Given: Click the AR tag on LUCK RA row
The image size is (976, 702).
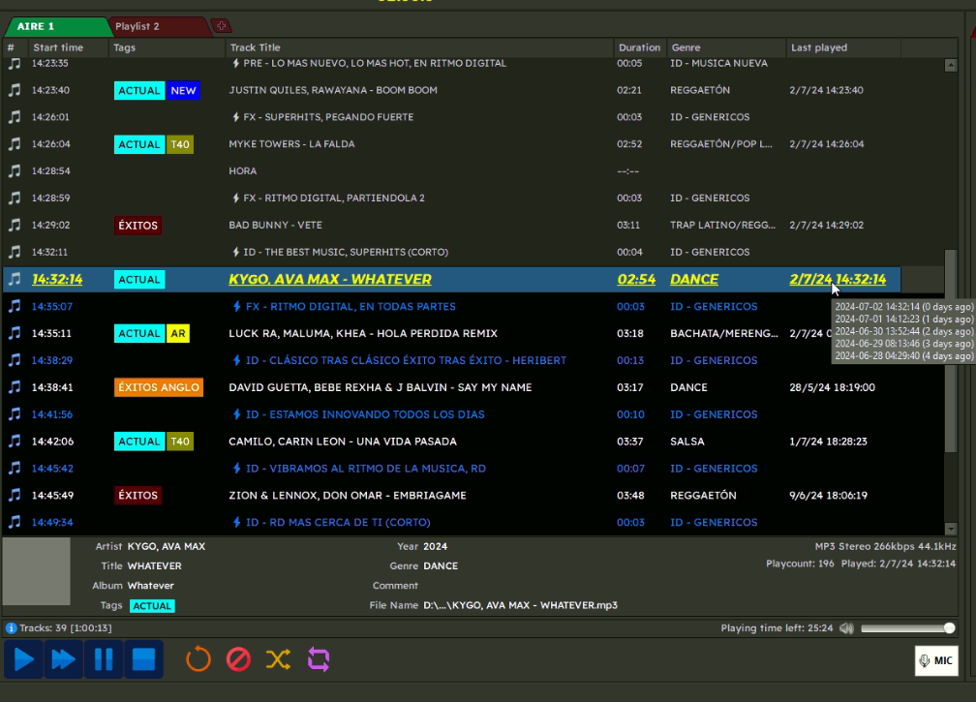Looking at the screenshot, I should tap(178, 334).
